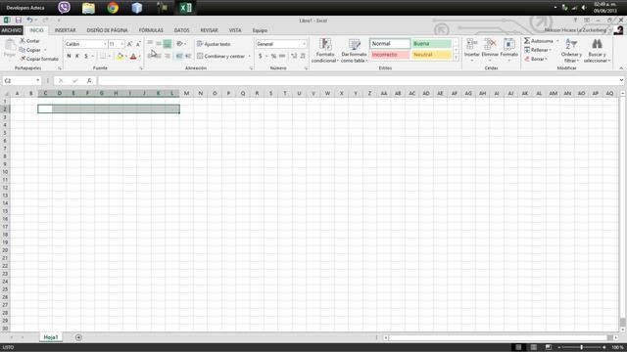
Task: Click the Eliminar cells icon
Action: tap(490, 44)
